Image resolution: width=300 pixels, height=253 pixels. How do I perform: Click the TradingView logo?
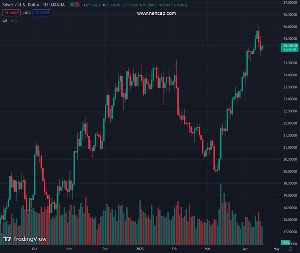point(25,239)
